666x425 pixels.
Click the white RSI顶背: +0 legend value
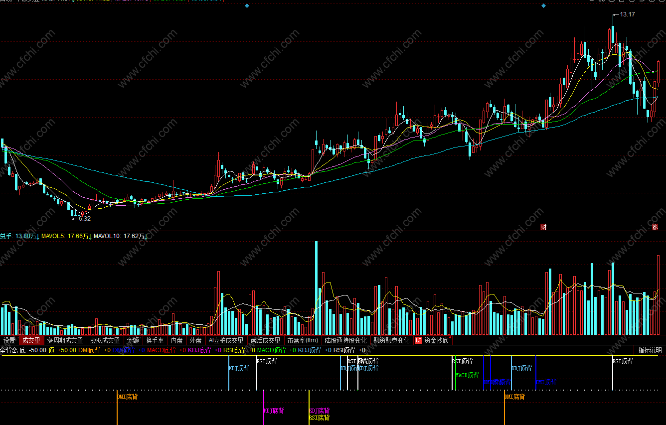[x=349, y=350]
